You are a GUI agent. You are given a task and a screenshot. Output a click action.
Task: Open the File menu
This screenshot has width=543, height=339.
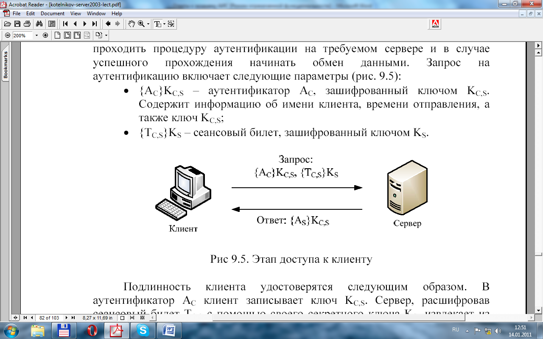pos(17,14)
